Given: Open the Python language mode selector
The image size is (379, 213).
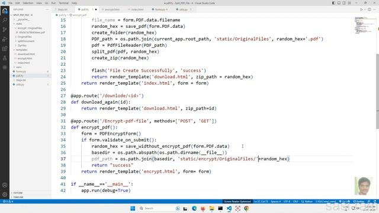Looking at the screenshot, I should click(307, 201).
